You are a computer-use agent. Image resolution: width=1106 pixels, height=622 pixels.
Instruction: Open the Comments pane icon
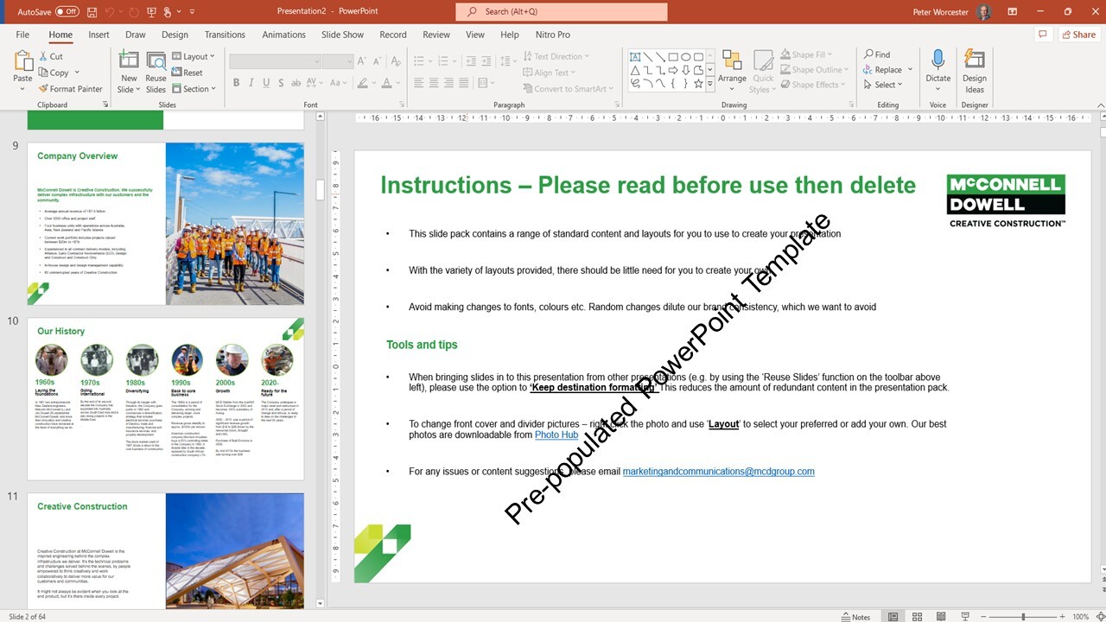click(1043, 35)
